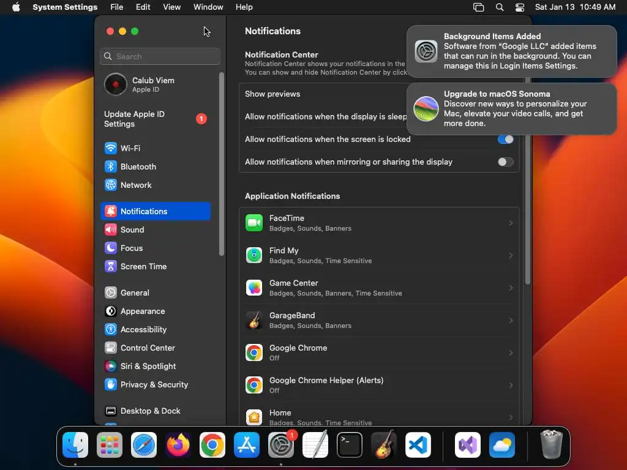This screenshot has height=470, width=627.
Task: Open the Apple menu
Action: click(x=16, y=7)
